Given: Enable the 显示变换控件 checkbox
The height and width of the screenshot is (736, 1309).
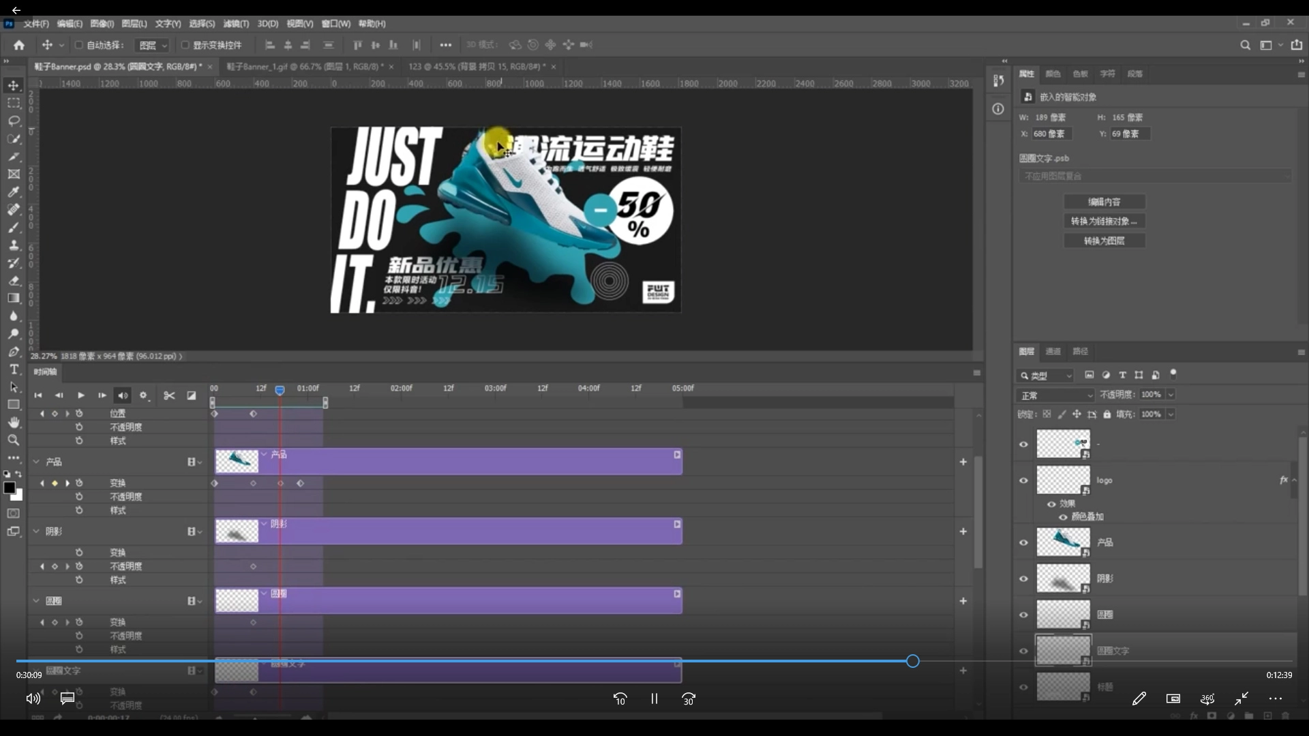Looking at the screenshot, I should pyautogui.click(x=185, y=45).
